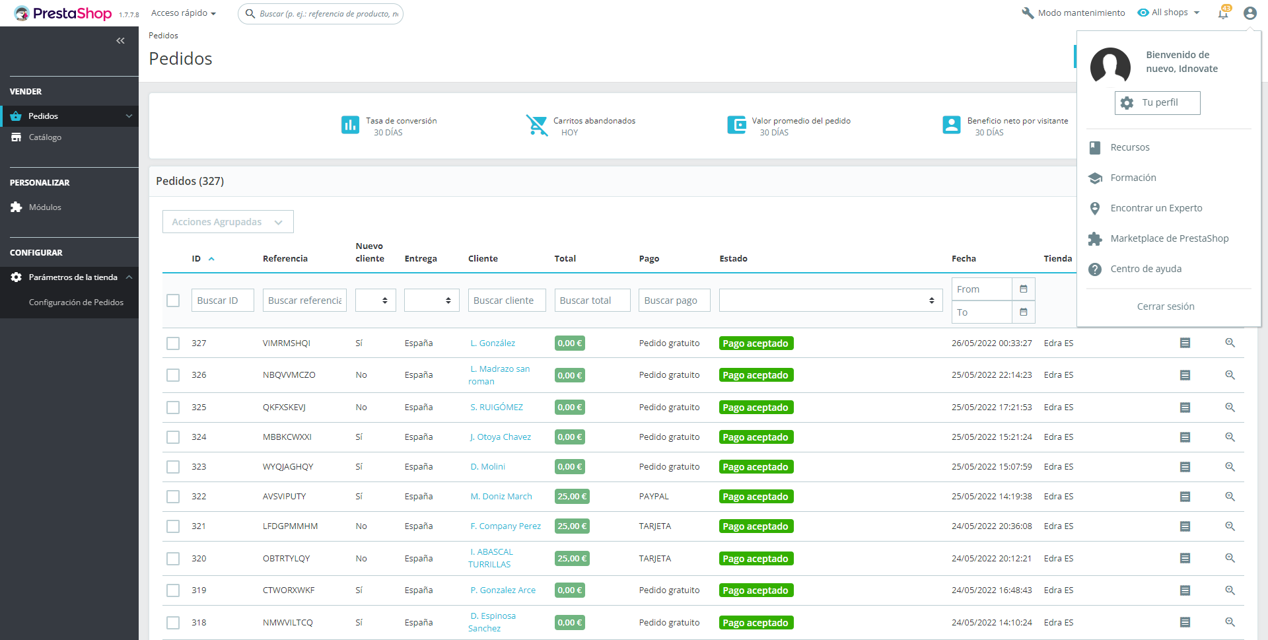The width and height of the screenshot is (1268, 640).
Task: Click the Carritos abandonados cart icon
Action: point(537,125)
